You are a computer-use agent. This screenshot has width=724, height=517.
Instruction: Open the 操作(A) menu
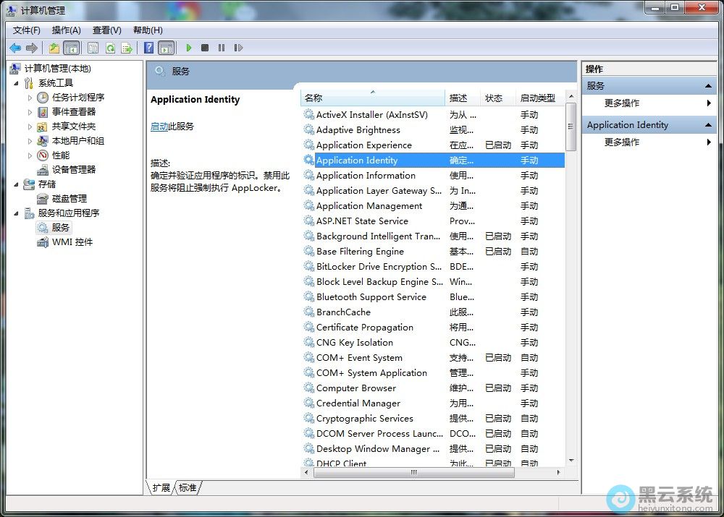[66, 30]
